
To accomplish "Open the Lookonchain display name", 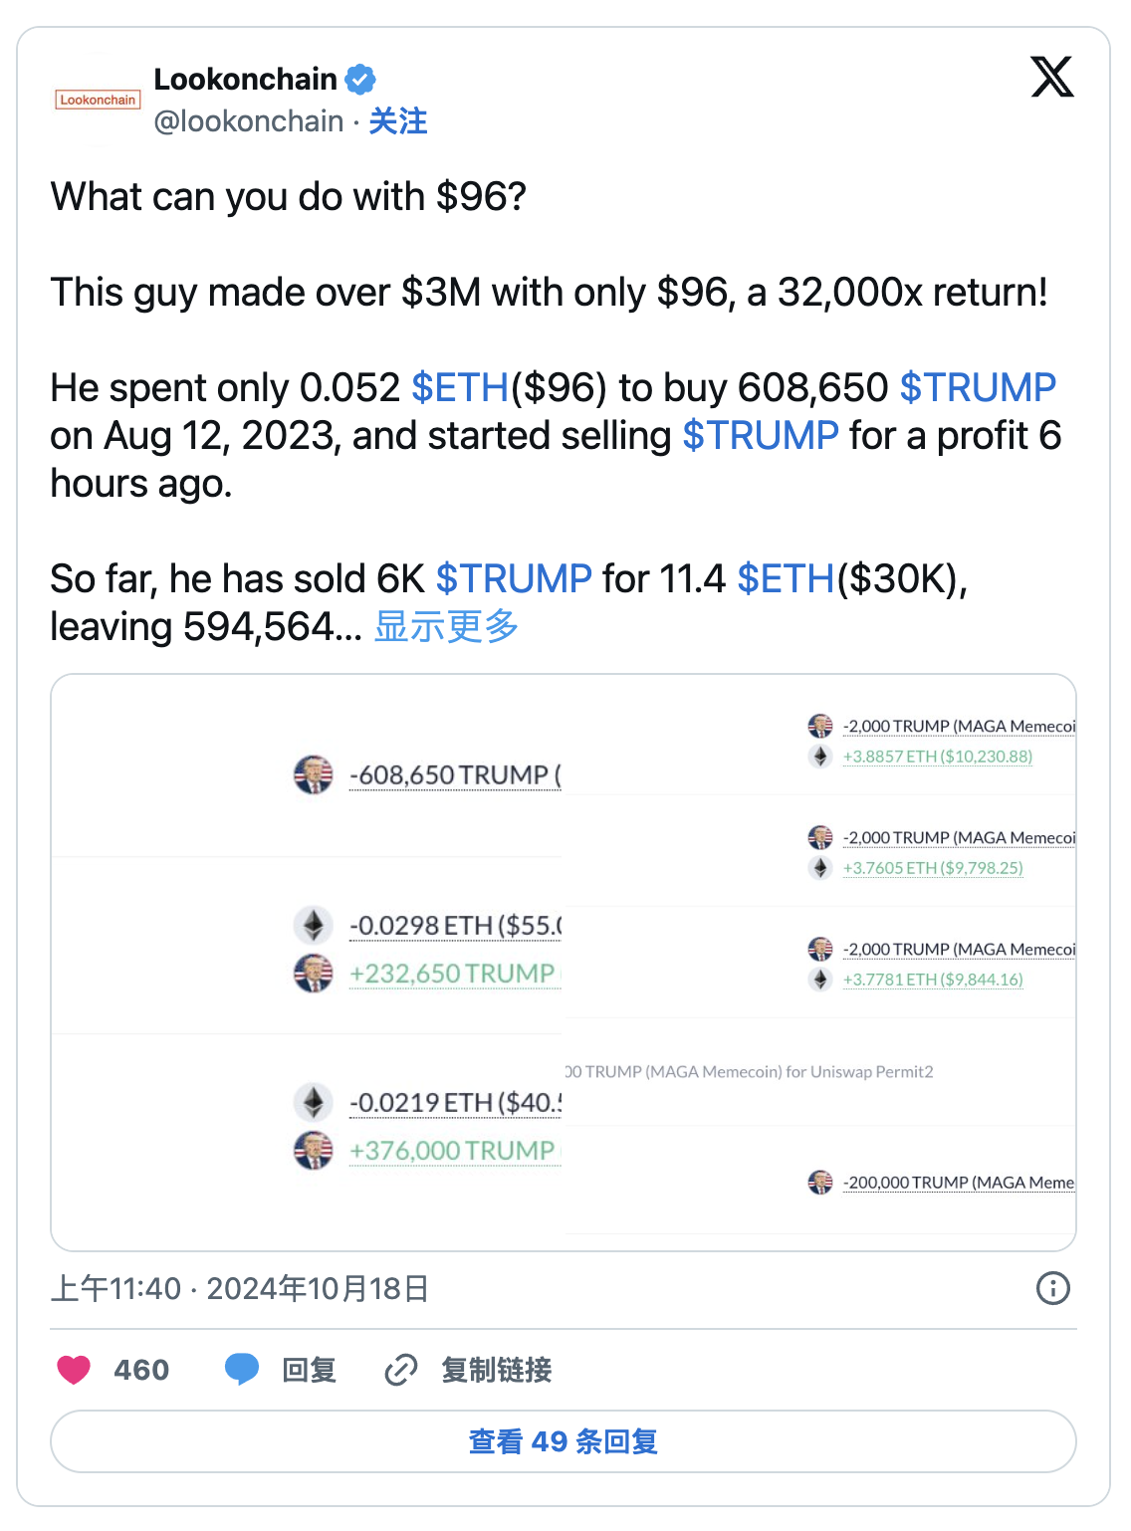I will (x=245, y=79).
